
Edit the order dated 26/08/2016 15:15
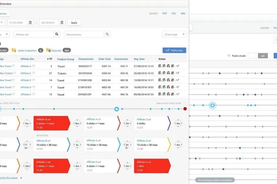(173, 73)
